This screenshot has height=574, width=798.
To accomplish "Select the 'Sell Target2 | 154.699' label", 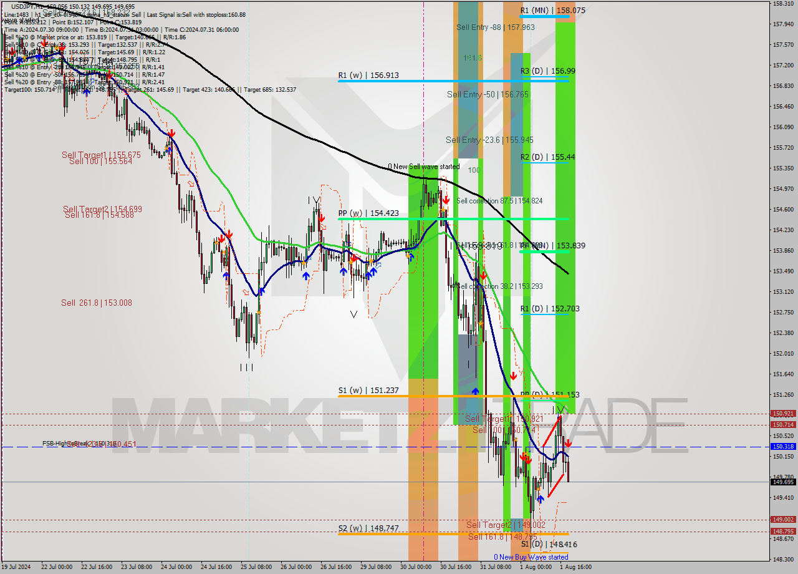I will (x=102, y=209).
